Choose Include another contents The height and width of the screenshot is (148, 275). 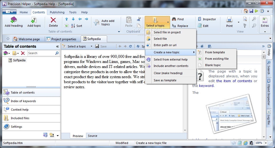[x=171, y=66]
